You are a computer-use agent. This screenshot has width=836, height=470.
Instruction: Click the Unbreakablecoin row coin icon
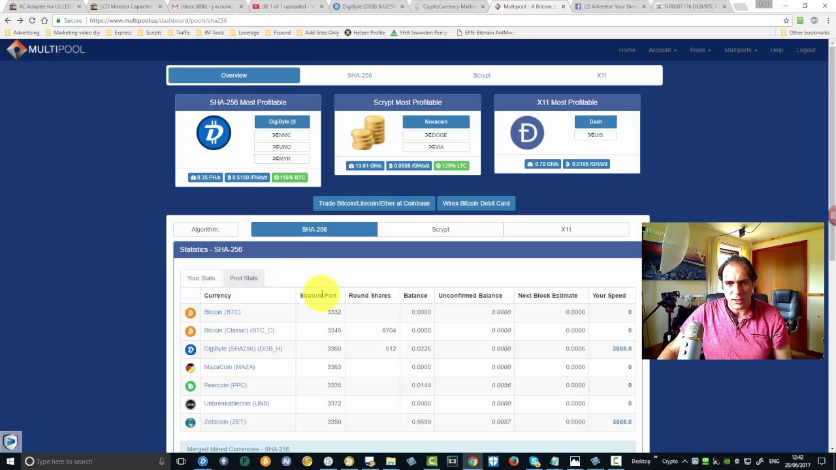pos(190,404)
